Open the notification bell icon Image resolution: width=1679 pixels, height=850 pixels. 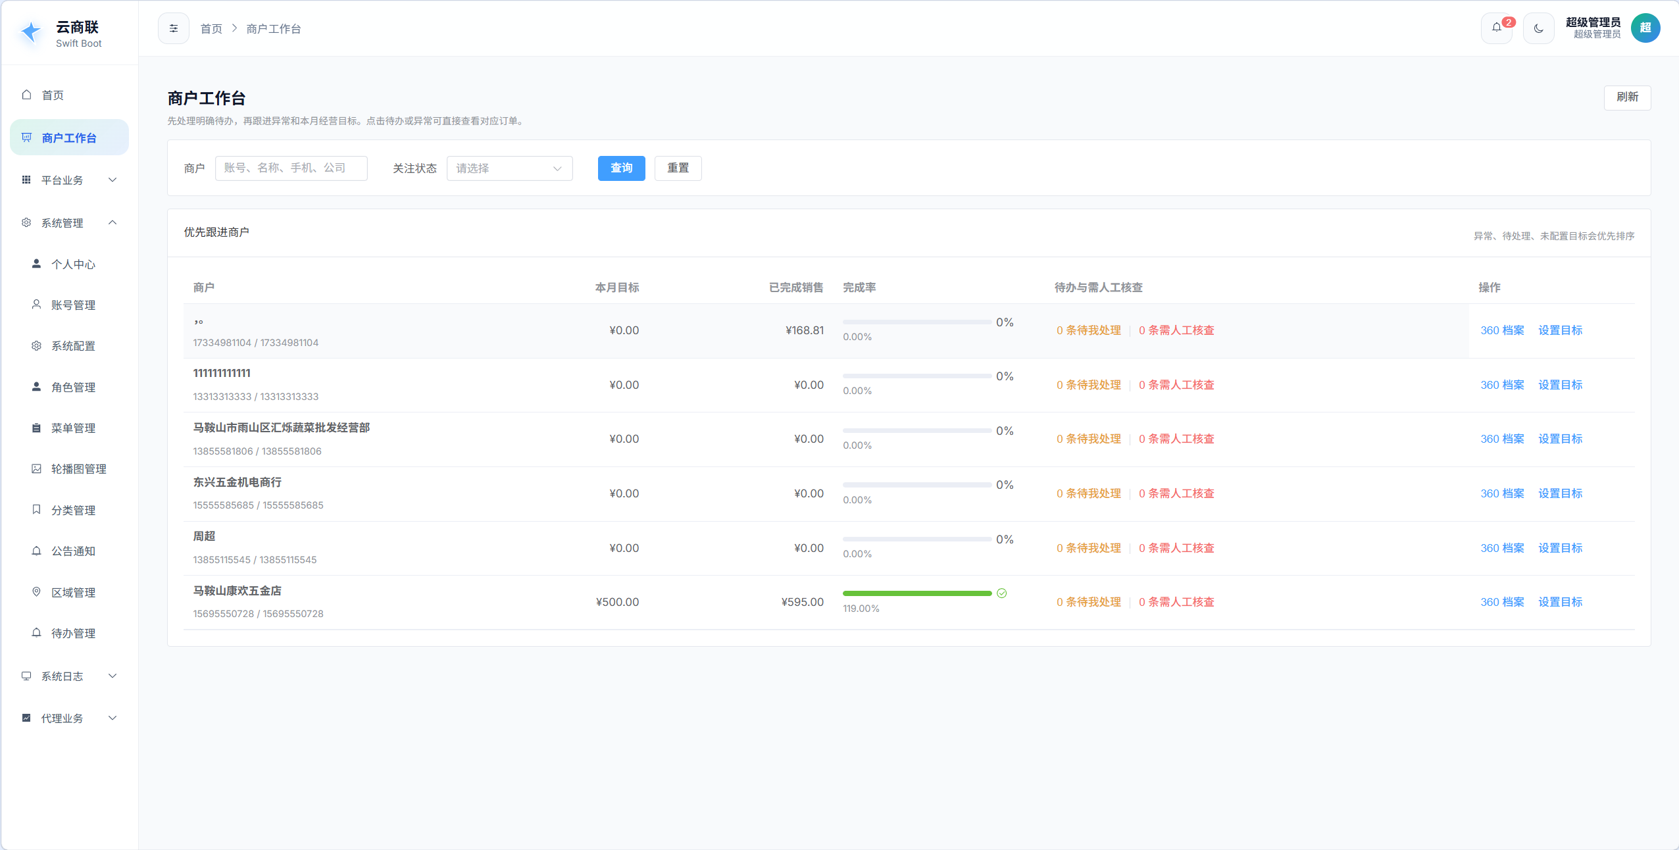pos(1497,28)
